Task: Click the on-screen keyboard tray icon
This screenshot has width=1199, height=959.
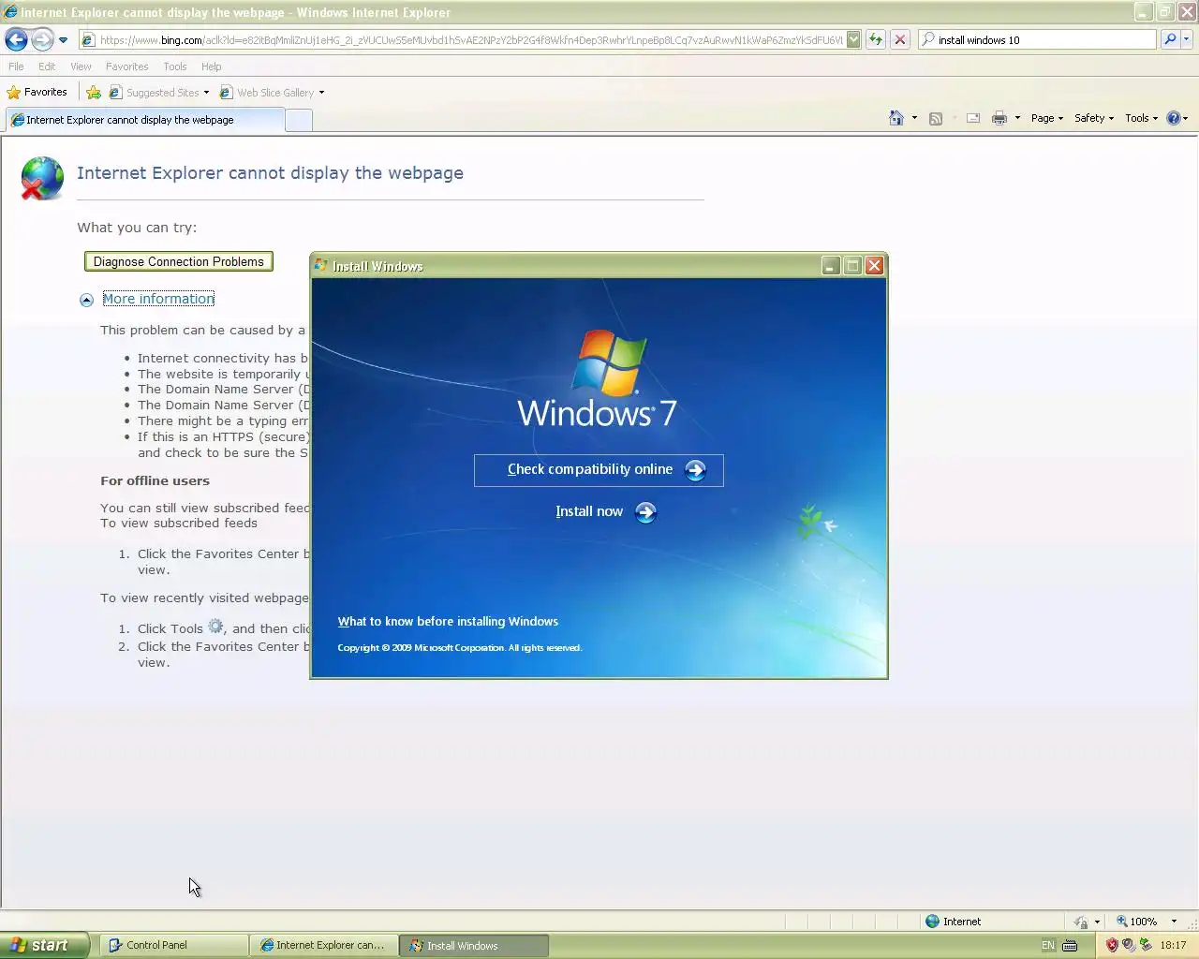Action: click(x=1070, y=945)
